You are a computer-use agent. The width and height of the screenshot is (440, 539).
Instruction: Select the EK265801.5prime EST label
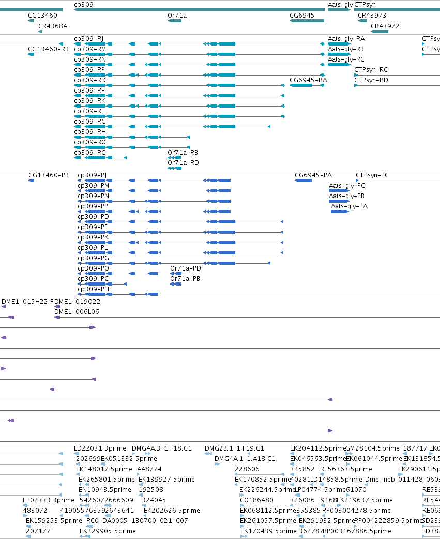coord(107,479)
